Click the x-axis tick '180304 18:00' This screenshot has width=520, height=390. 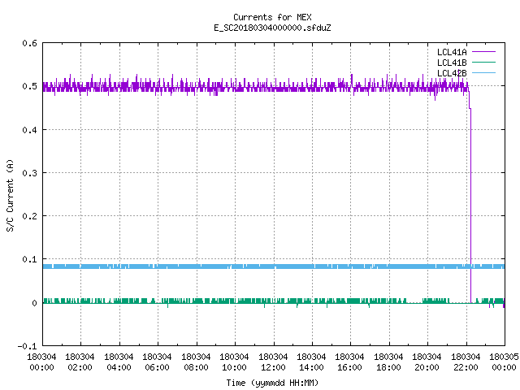pos(389,362)
